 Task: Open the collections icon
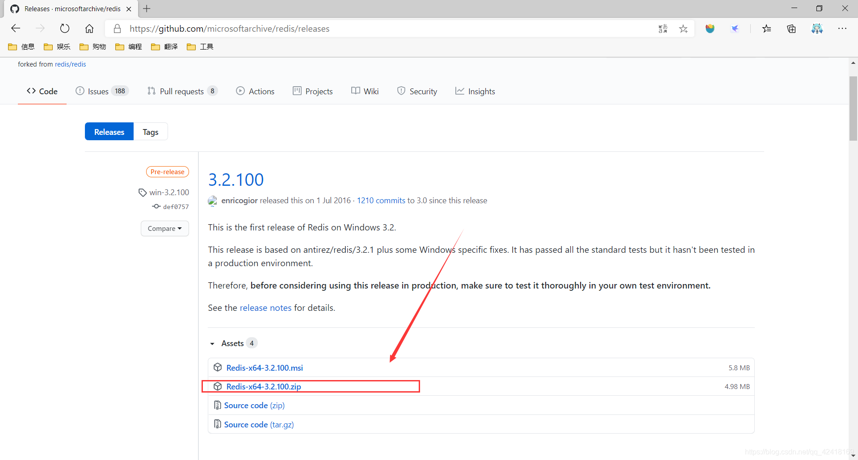point(791,29)
